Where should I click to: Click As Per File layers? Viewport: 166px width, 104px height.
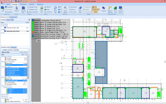[x=48, y=12]
